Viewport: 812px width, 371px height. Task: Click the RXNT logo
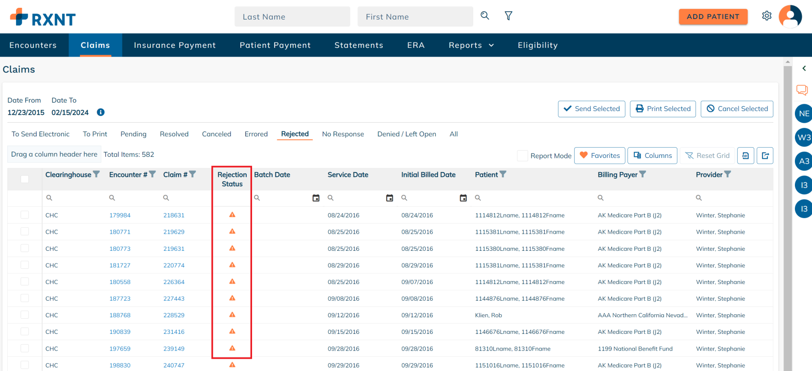[x=43, y=18]
